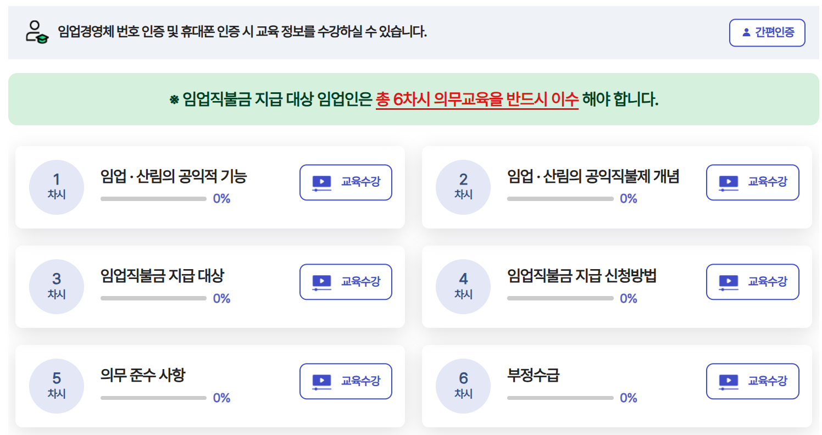Click the progress bar showing 0% under 임업·산림의 공익직불제 개념
The height and width of the screenshot is (435, 822).
click(559, 198)
